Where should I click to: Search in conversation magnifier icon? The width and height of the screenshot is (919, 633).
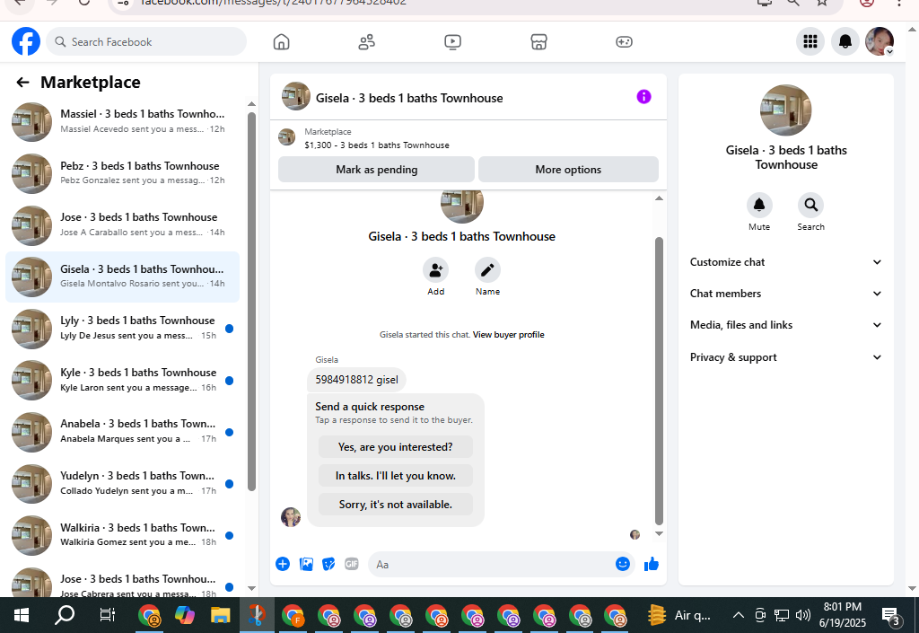pyautogui.click(x=810, y=205)
